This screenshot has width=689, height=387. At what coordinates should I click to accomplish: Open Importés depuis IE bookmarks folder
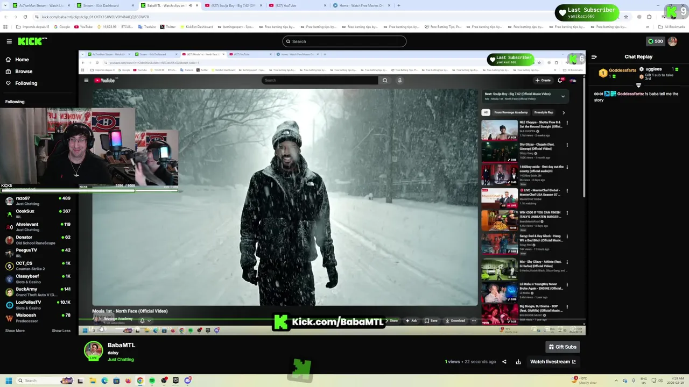32,27
